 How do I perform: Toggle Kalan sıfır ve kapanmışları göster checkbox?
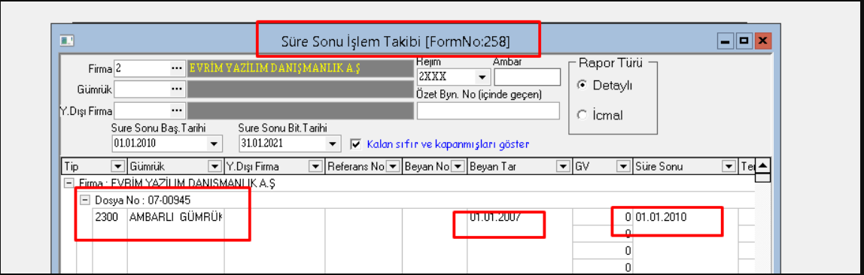coord(356,144)
